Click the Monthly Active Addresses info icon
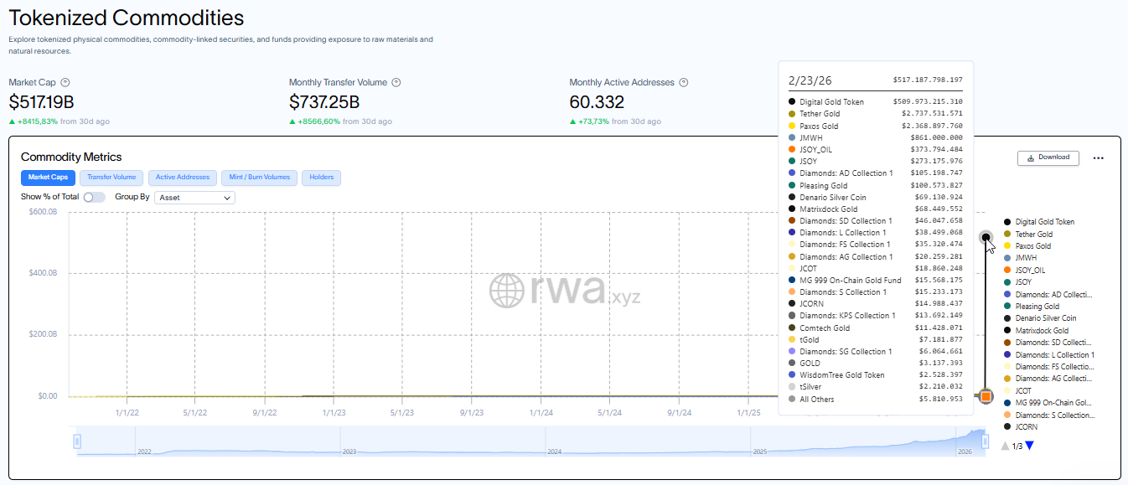Image resolution: width=1128 pixels, height=485 pixels. (683, 82)
